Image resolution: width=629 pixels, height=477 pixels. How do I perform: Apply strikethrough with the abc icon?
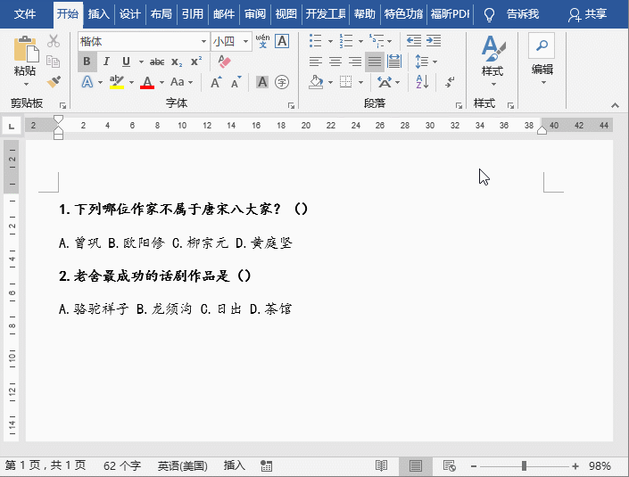(x=157, y=62)
